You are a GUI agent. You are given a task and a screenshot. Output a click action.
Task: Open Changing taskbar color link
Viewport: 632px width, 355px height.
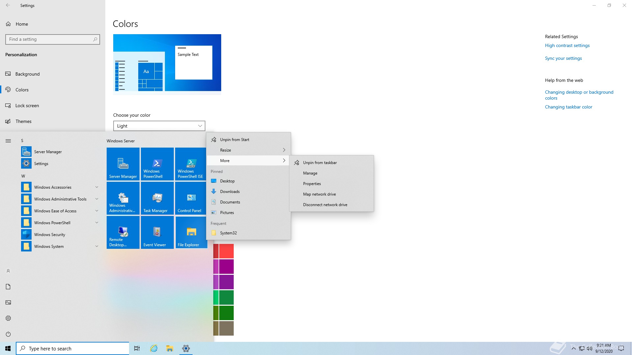pyautogui.click(x=568, y=107)
